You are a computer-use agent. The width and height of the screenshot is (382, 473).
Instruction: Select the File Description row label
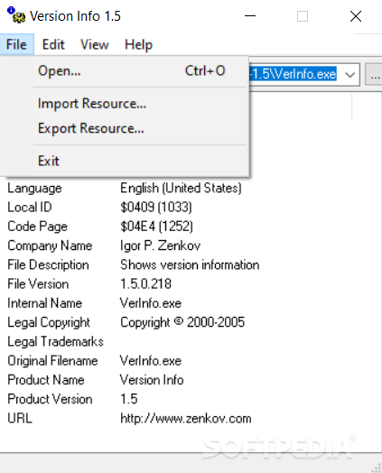coord(48,264)
